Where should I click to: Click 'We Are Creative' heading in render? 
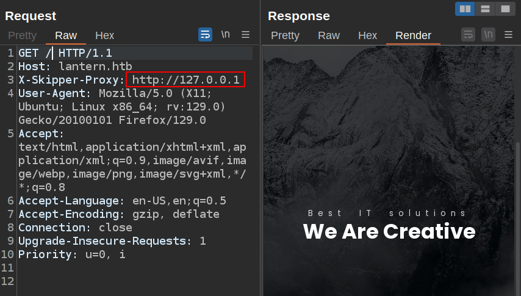click(389, 232)
